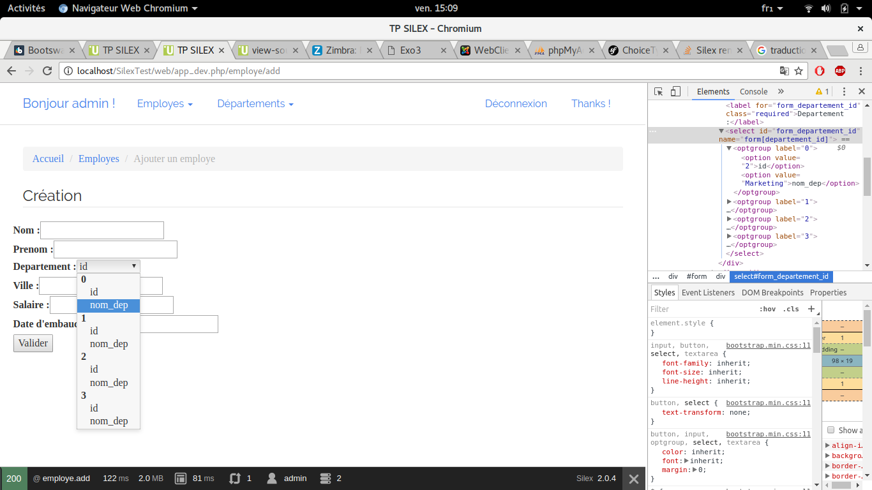Open the Opera-style red extension icon
872x490 pixels.
click(x=820, y=71)
